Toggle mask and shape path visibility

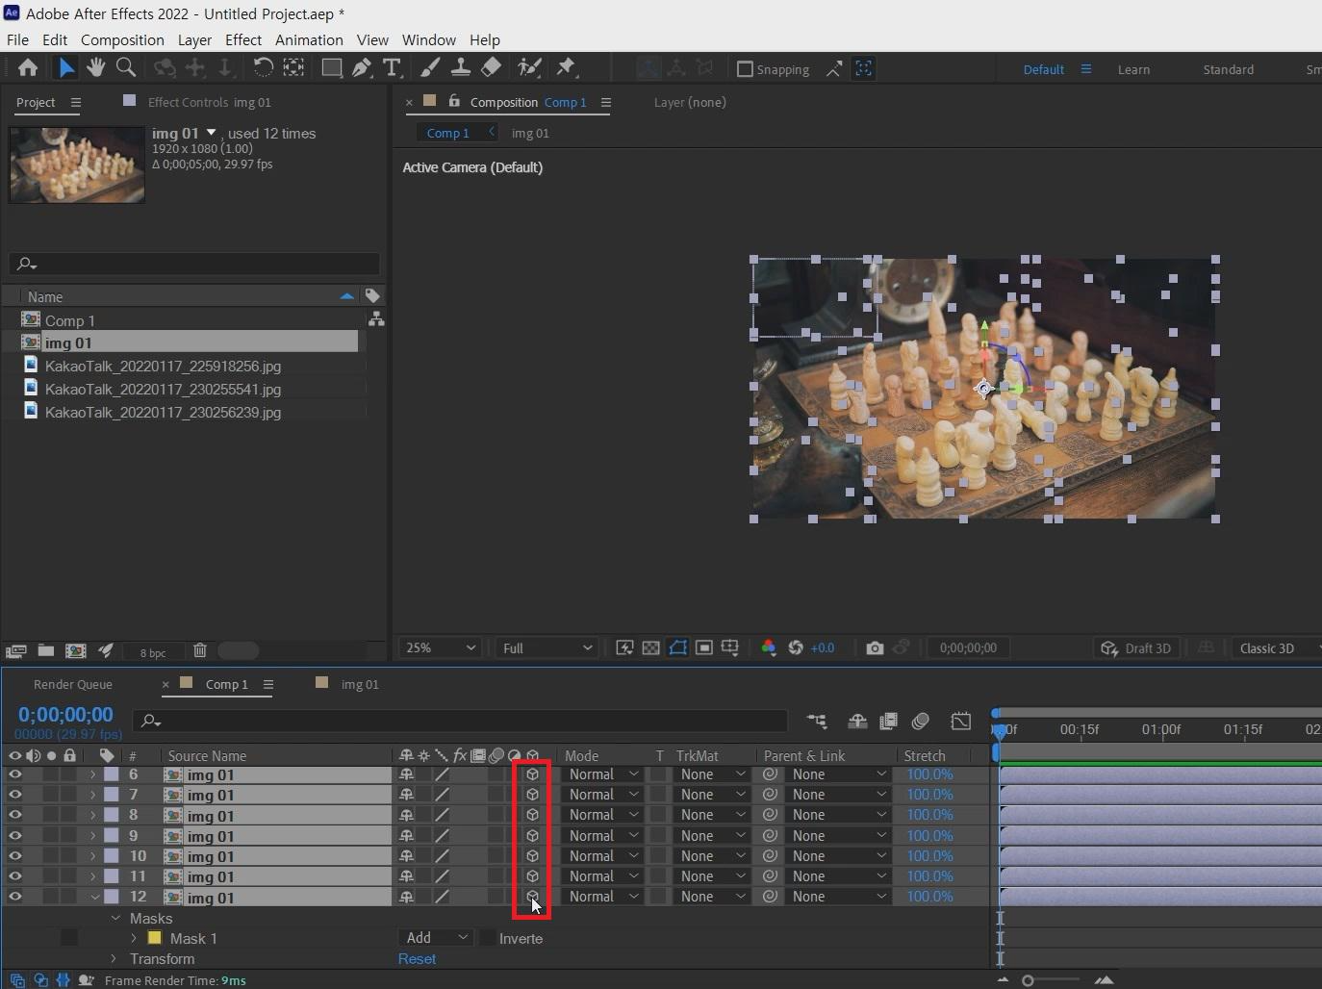(x=678, y=648)
